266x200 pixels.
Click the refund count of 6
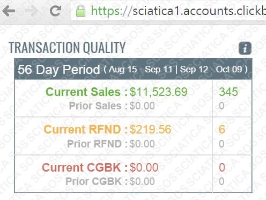click(x=222, y=129)
